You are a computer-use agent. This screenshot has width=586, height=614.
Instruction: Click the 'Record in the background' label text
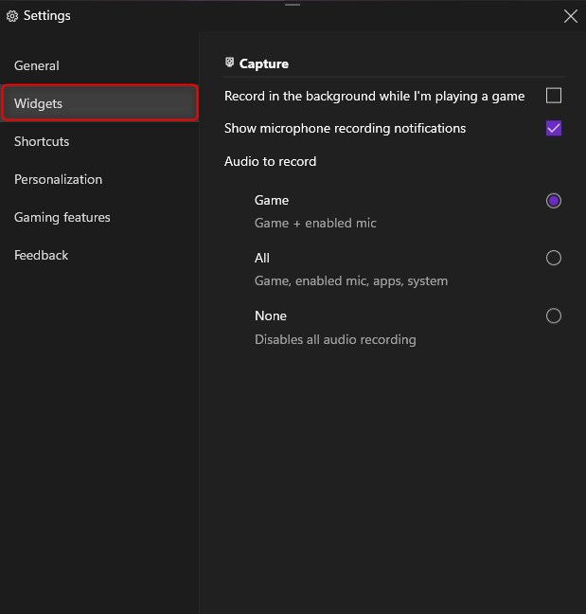click(x=374, y=96)
